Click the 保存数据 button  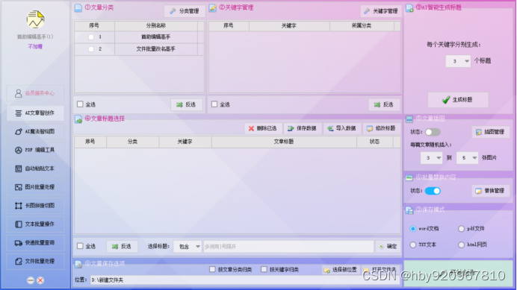(303, 128)
